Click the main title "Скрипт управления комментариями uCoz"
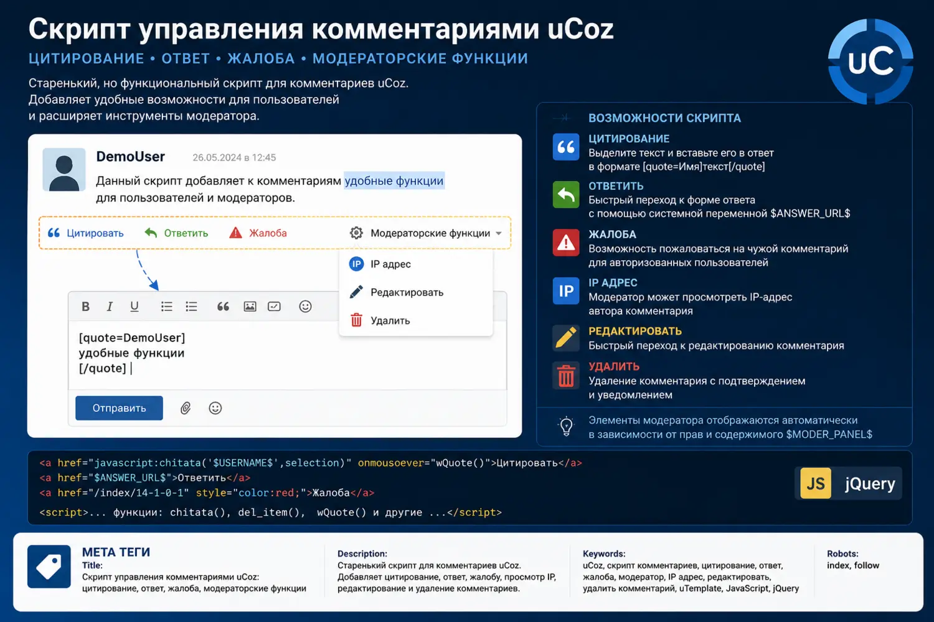This screenshot has width=934, height=622. coord(321,29)
